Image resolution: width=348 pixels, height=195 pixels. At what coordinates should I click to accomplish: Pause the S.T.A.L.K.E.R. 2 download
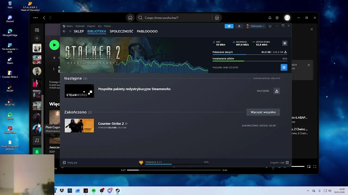[284, 67]
